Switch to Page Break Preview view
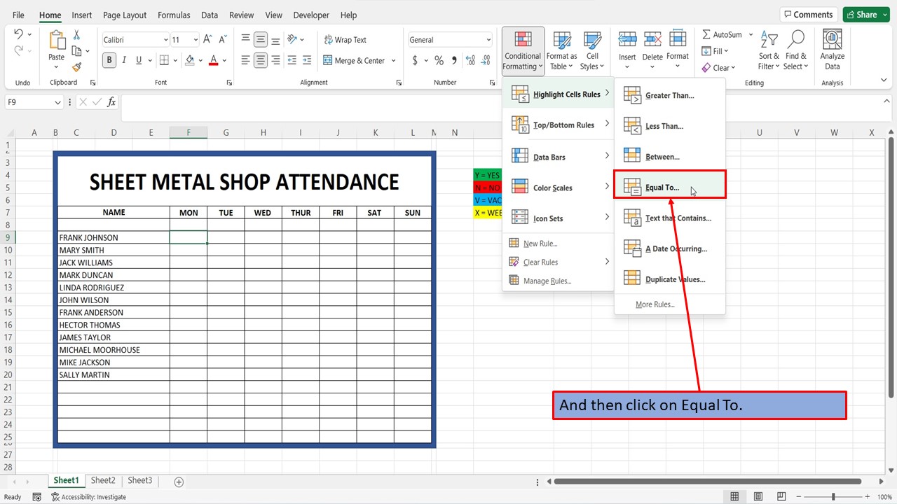This screenshot has width=897, height=504. point(779,497)
